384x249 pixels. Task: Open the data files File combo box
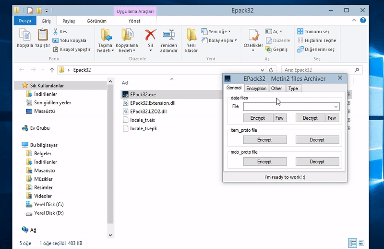[291, 106]
